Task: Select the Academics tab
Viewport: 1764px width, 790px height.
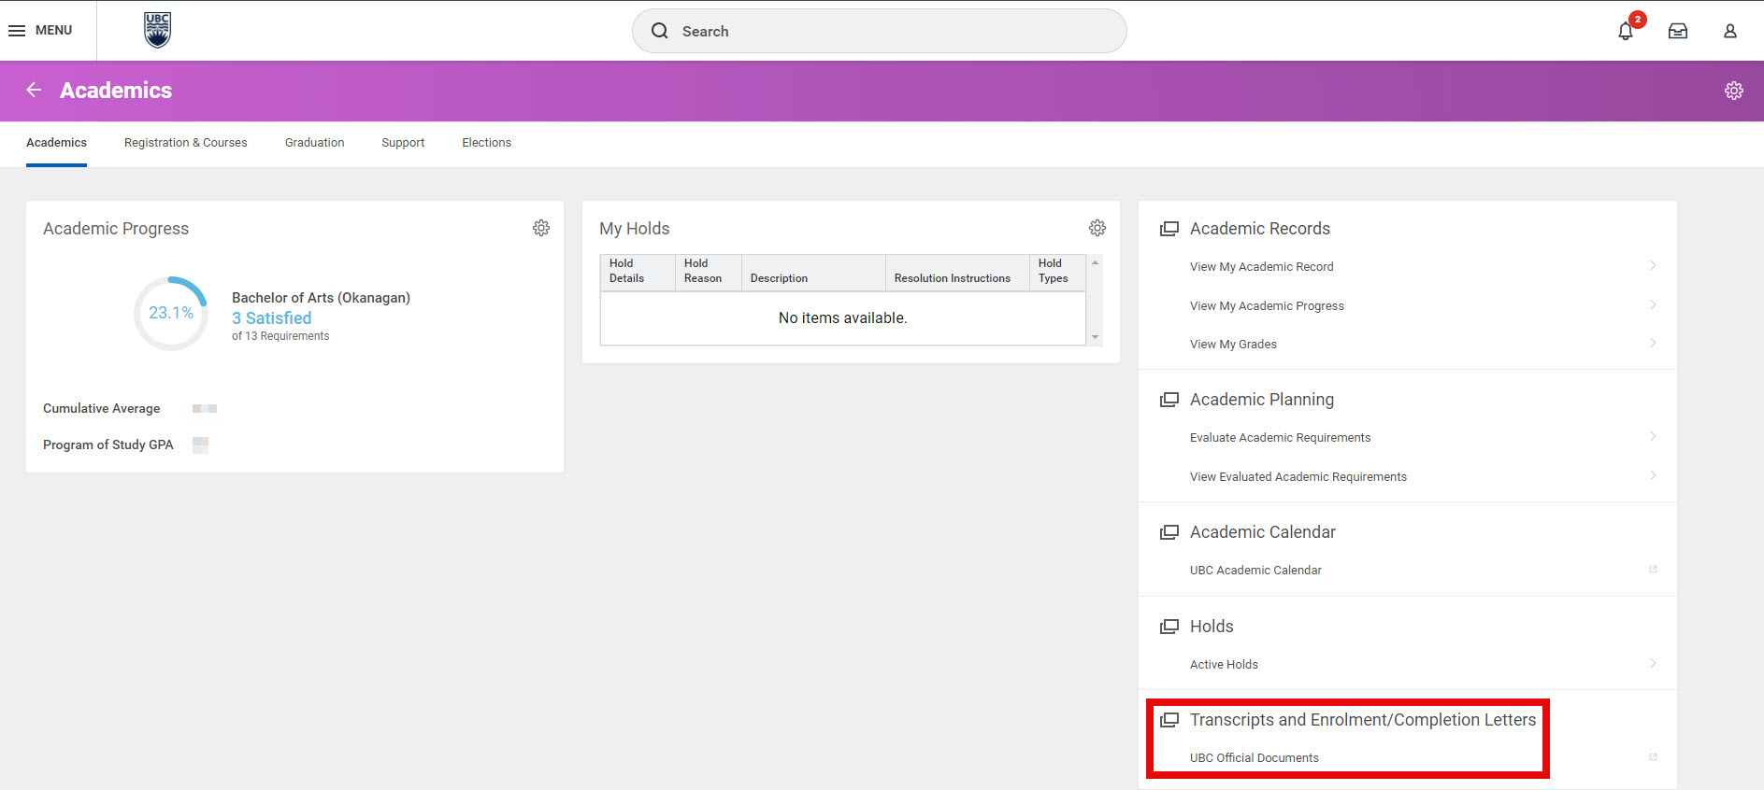Action: pyautogui.click(x=56, y=143)
